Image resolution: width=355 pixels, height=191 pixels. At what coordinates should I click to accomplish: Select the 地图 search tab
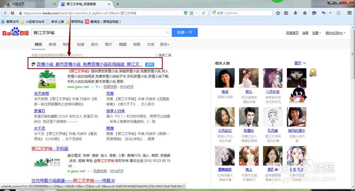137,44
